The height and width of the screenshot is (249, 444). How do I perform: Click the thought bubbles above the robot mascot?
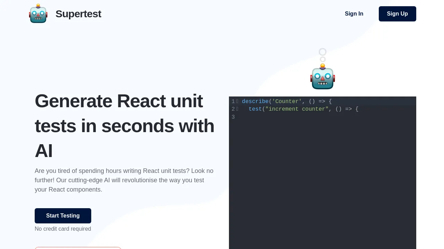click(x=322, y=55)
